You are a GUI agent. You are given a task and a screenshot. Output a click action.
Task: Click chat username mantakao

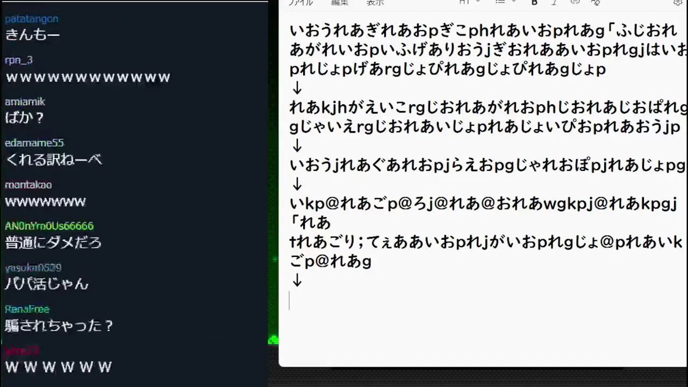pyautogui.click(x=28, y=184)
